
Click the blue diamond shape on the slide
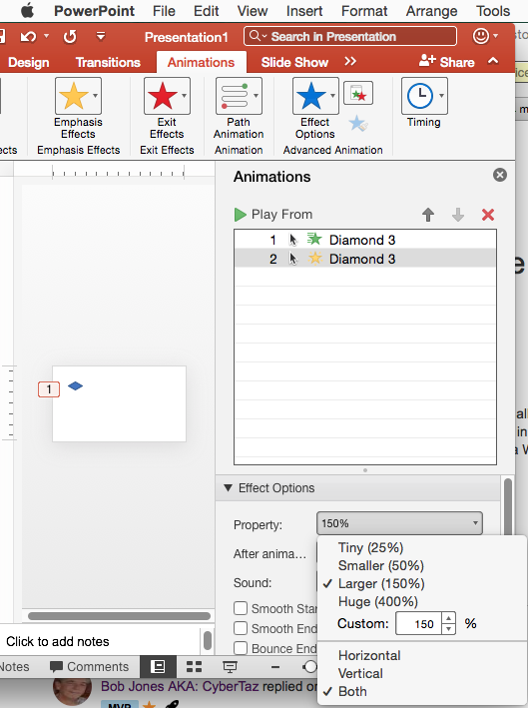76,385
